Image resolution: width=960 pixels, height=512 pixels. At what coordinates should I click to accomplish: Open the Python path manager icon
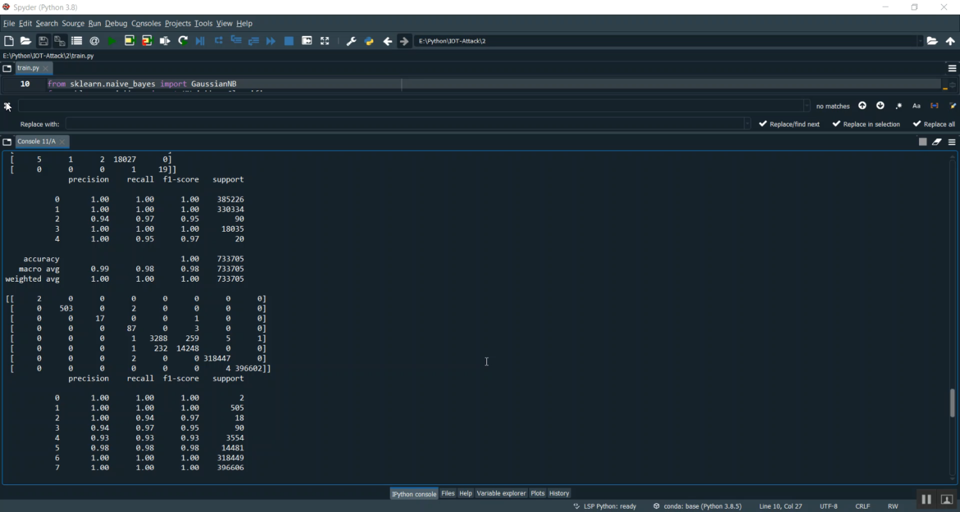[x=369, y=40]
